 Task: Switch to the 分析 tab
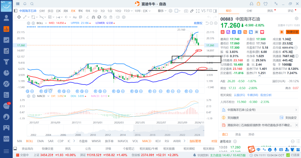249,11
